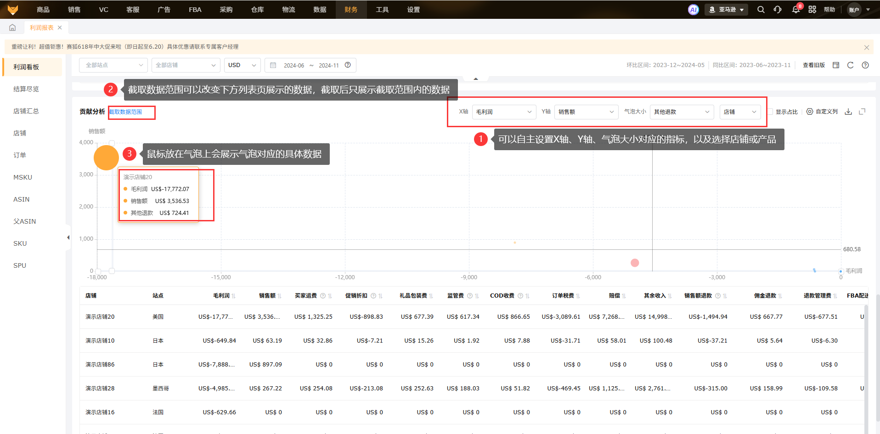Viewport: 880px width, 434px height.
Task: Click the search magnifier icon
Action: [x=761, y=10]
